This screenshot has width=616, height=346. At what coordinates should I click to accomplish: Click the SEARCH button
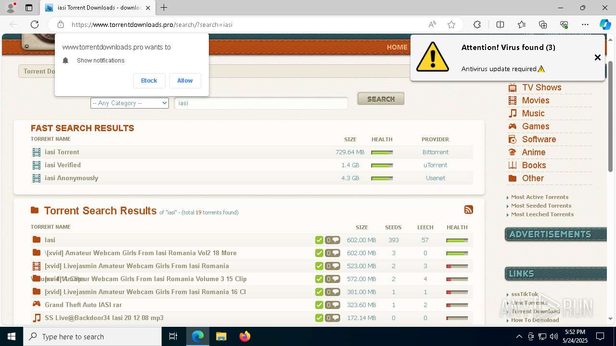(x=381, y=99)
